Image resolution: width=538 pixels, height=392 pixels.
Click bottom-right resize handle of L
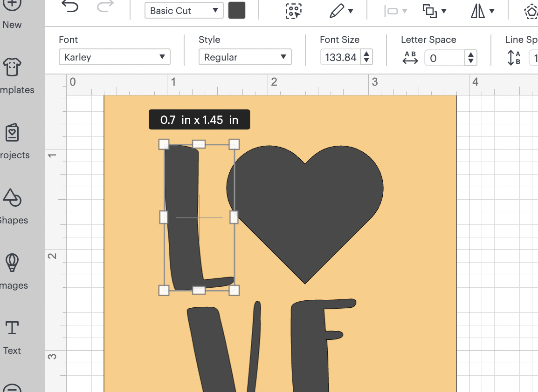[234, 290]
